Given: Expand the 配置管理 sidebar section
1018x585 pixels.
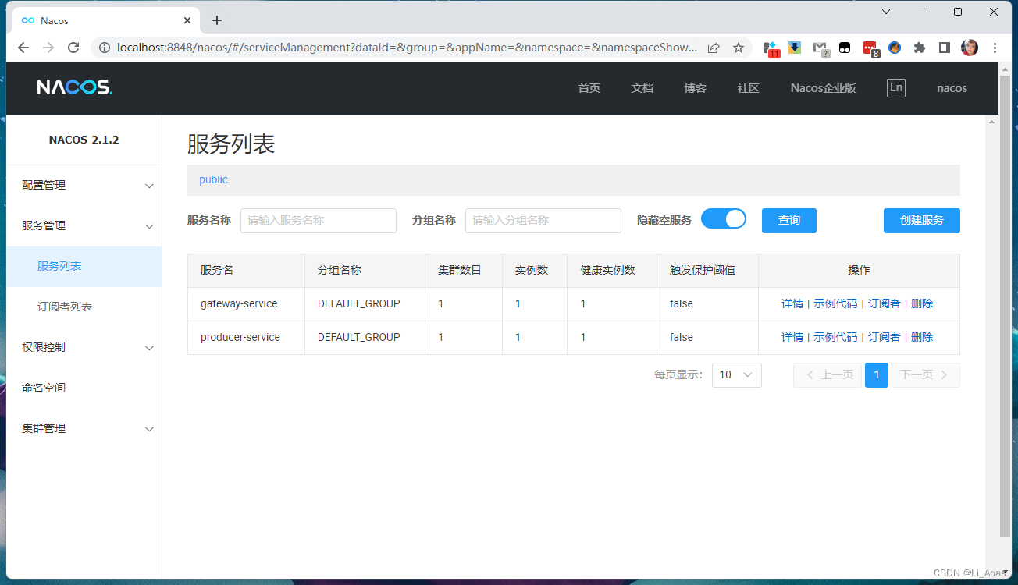Looking at the screenshot, I should (x=84, y=185).
